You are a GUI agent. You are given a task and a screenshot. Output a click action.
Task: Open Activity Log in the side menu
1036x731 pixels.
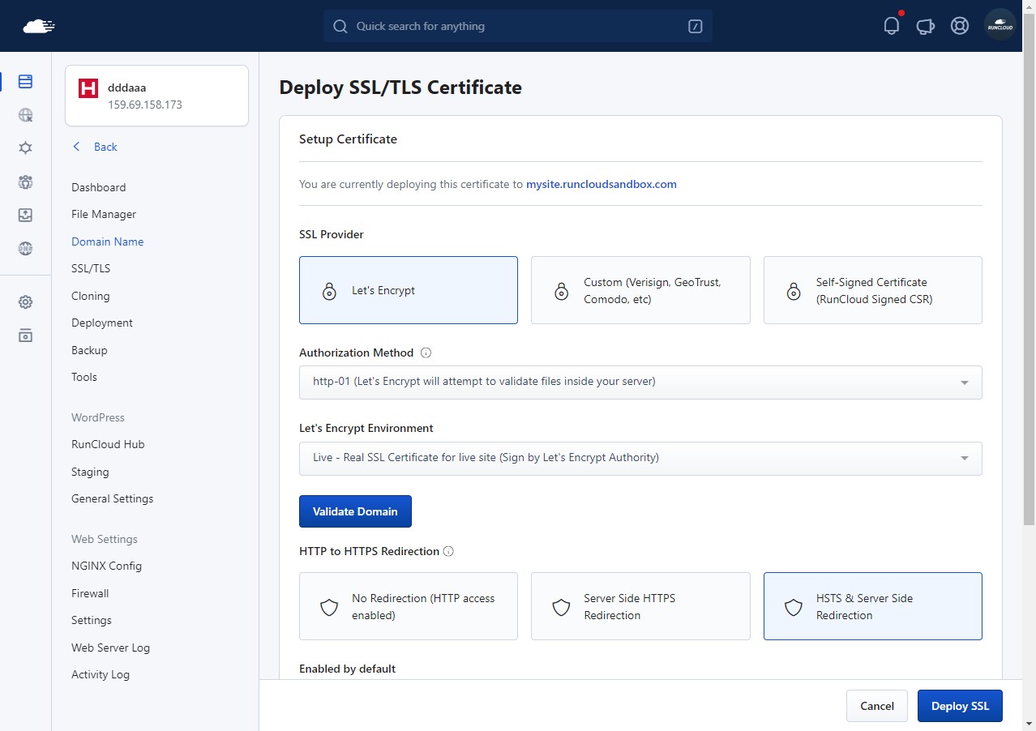101,674
